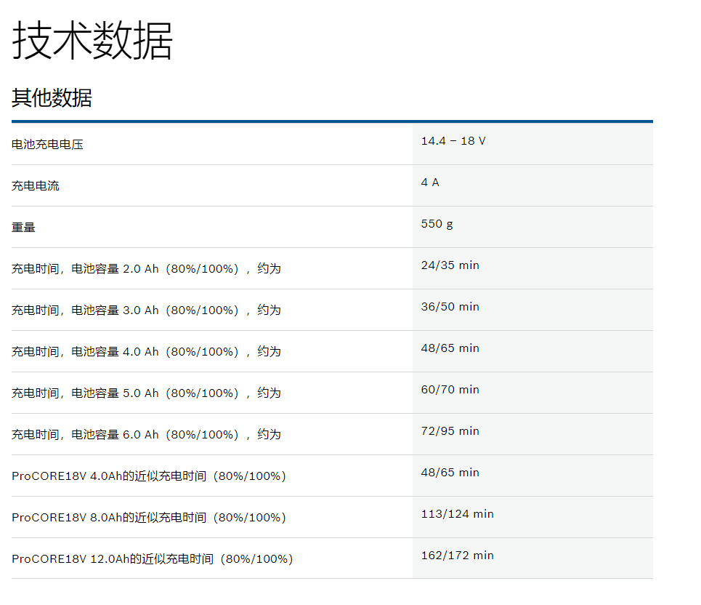This screenshot has height=605, width=701.
Task: Click the 电池容量 4.0 Ah charging time label
Action: [x=146, y=352]
